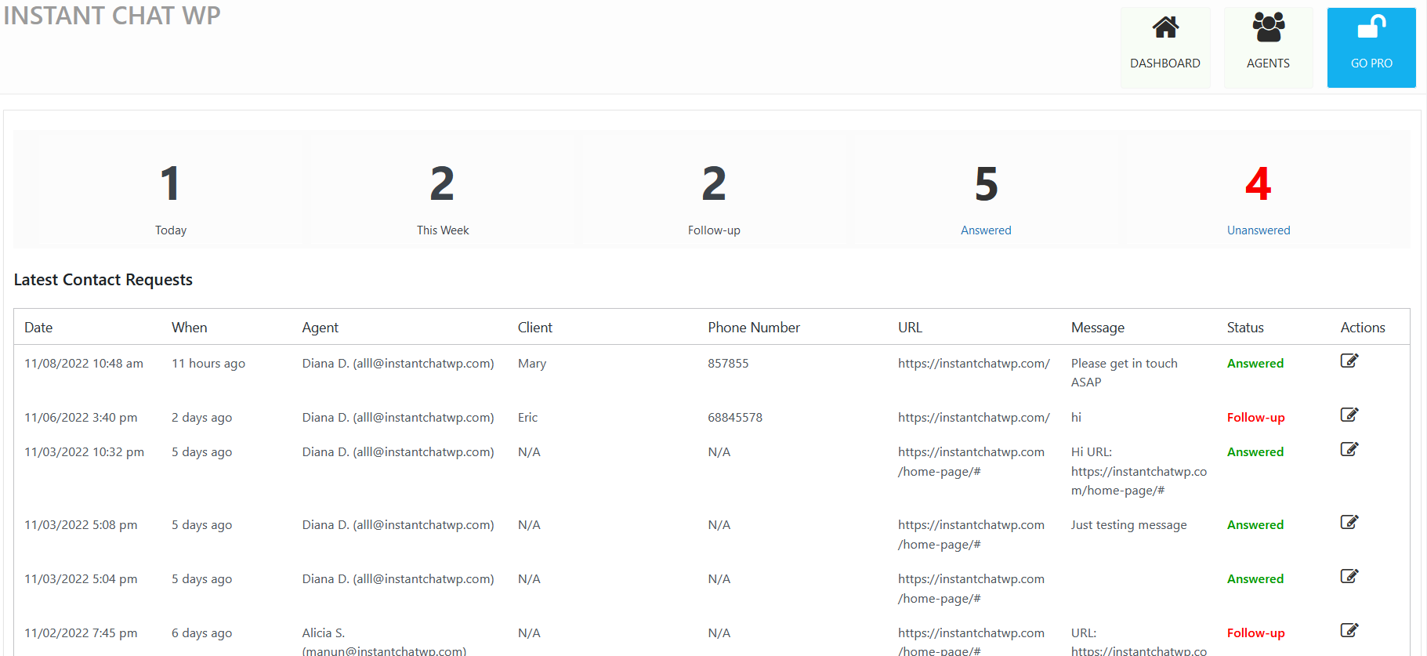This screenshot has height=656, width=1427.
Task: Select the date '11/08/2022 10:48 am'
Action: 84,364
